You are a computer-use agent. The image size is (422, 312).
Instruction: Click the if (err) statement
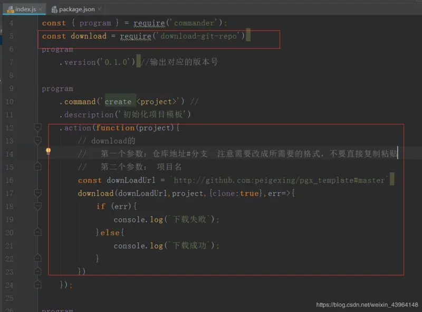[x=117, y=206]
